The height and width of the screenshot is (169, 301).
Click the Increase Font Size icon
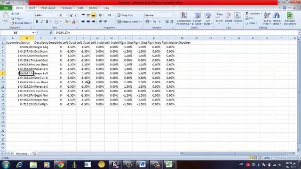coord(71,15)
